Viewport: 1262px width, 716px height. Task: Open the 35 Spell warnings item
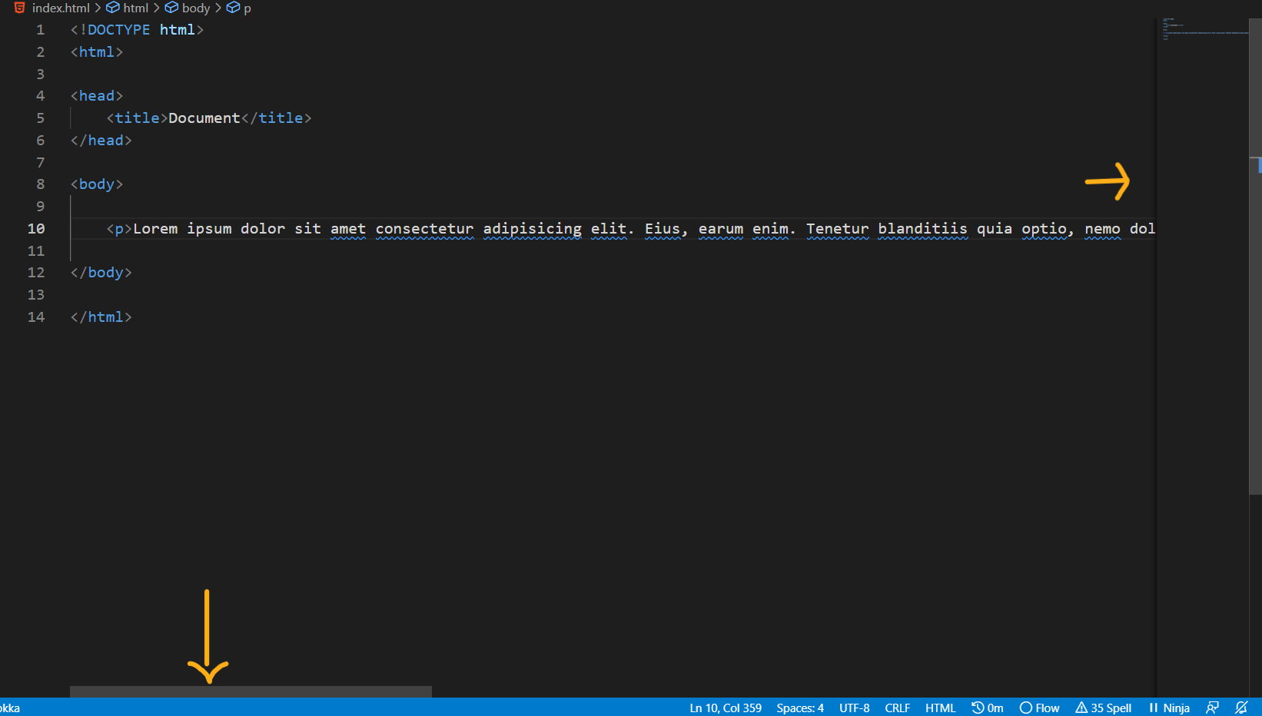tap(1104, 708)
